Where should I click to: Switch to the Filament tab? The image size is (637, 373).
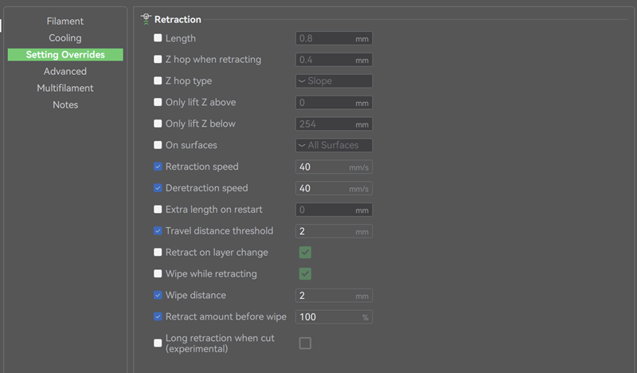(65, 22)
